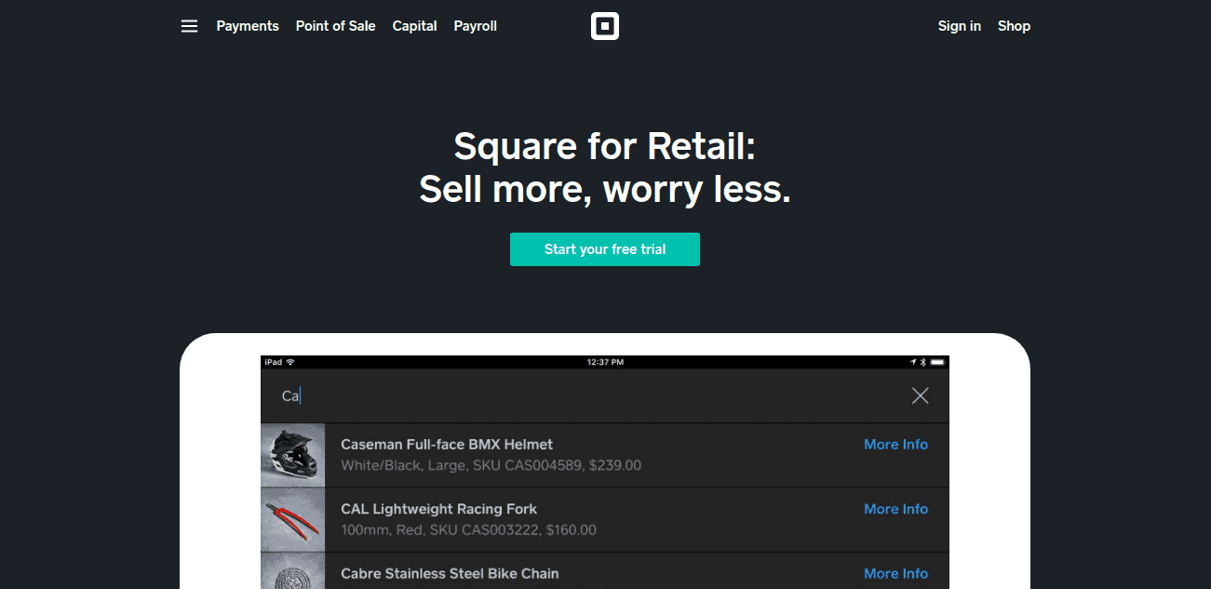Viewport: 1211px width, 589px height.
Task: View More Info for the Bike Chain
Action: (x=895, y=573)
